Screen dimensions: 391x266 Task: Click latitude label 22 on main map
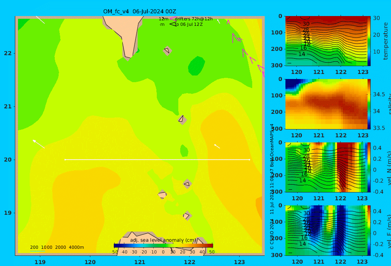8,53
